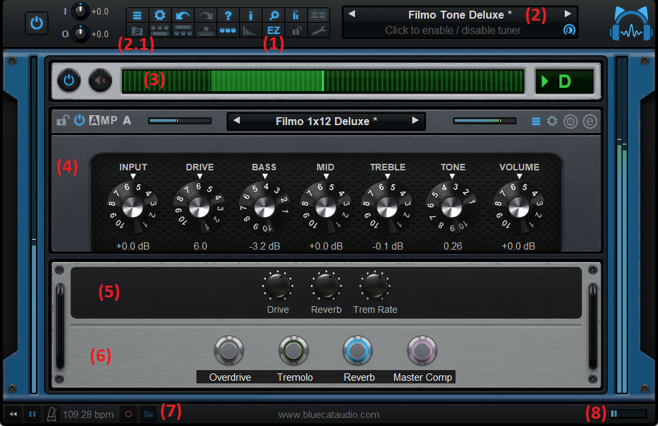658x426 pixels.
Task: Click the AMP A concentric circles icon
Action: click(570, 122)
